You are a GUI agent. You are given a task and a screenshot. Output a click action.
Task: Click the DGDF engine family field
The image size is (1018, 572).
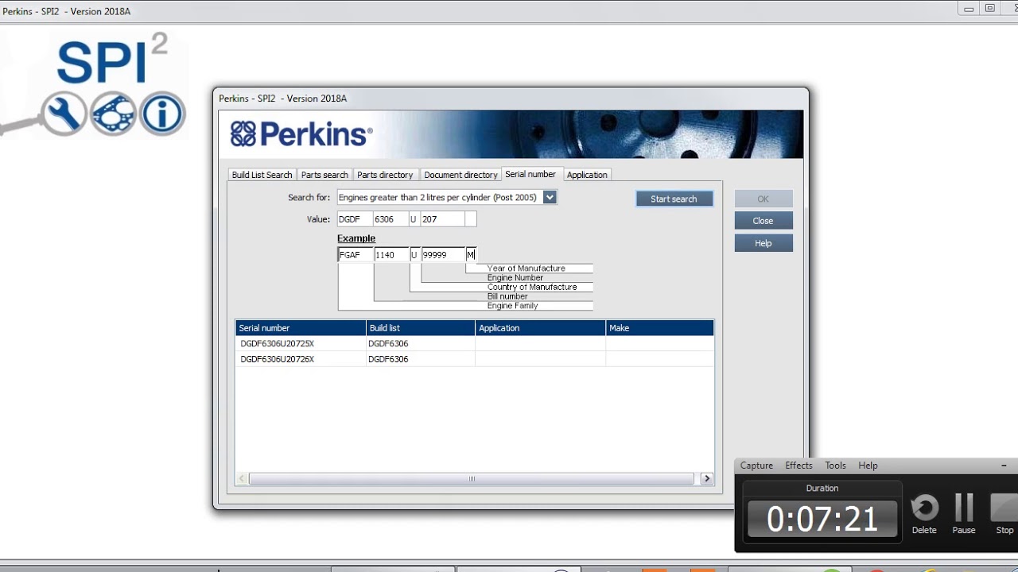tap(355, 219)
